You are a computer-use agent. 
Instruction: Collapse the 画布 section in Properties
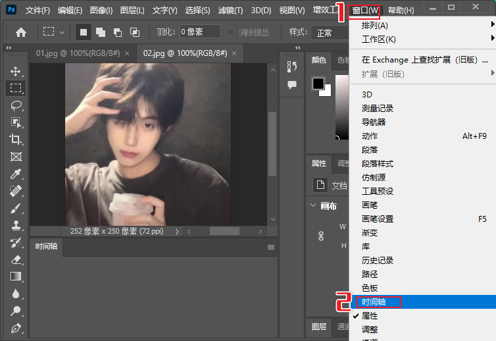[312, 205]
